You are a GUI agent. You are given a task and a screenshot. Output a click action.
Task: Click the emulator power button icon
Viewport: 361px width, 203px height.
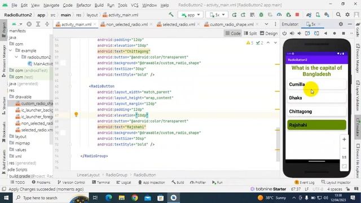click(284, 33)
